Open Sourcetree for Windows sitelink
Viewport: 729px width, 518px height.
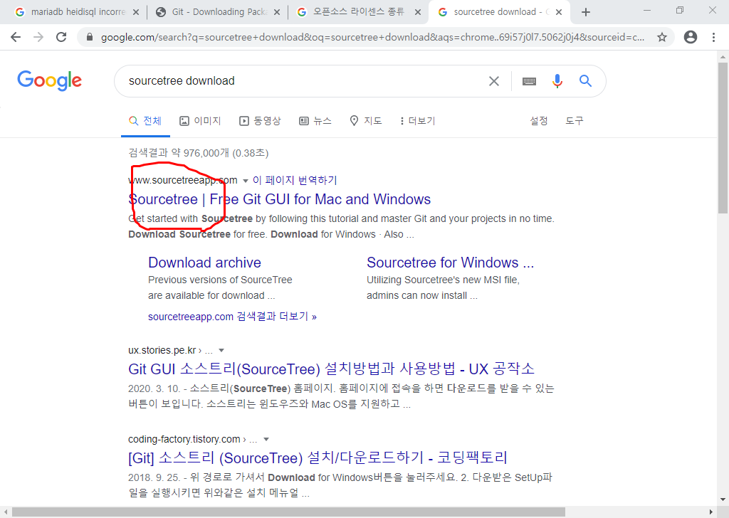(450, 263)
